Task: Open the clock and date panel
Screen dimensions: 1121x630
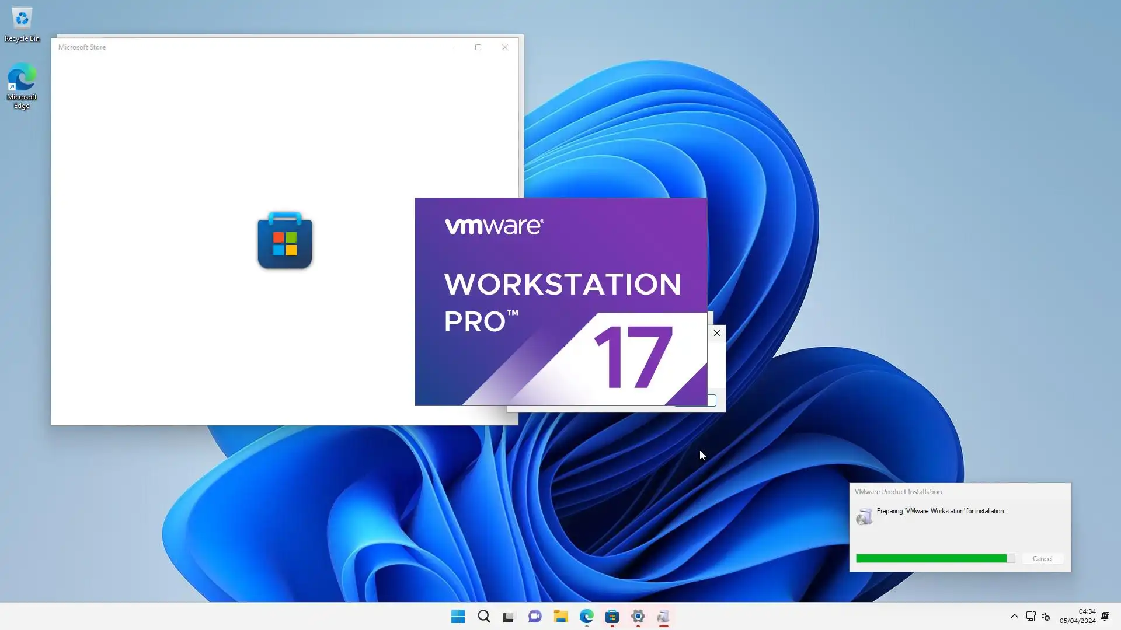Action: (1078, 616)
